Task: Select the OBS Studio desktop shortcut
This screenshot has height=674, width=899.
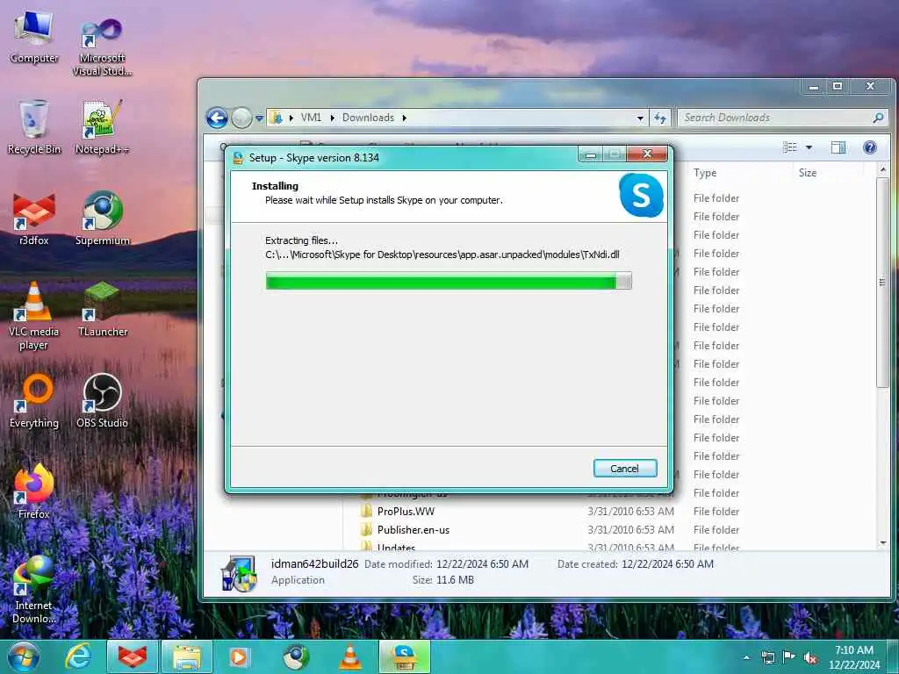Action: click(x=102, y=401)
